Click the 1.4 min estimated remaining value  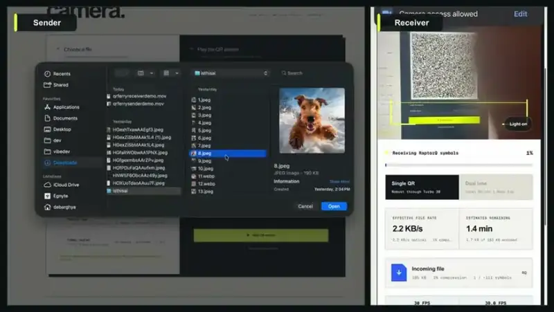tap(479, 229)
